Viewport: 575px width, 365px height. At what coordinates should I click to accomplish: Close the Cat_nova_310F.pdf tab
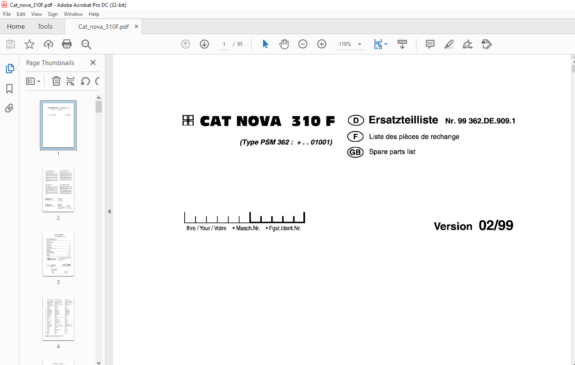[137, 27]
